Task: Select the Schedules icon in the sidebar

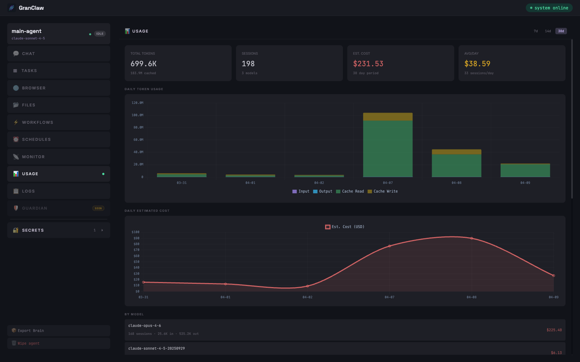Action: (x=16, y=139)
